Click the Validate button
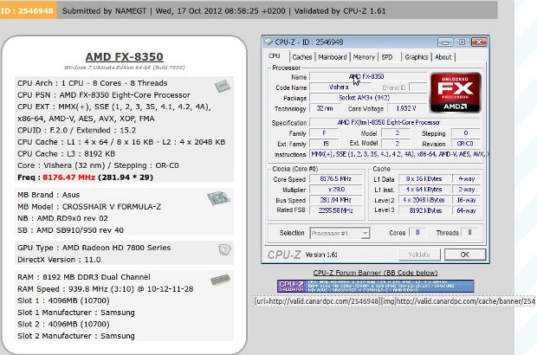This screenshot has height=355, width=537. (419, 255)
